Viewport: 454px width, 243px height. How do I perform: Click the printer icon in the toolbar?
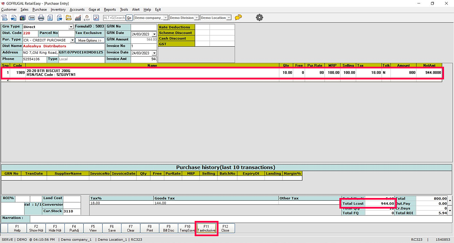pyautogui.click(x=41, y=18)
